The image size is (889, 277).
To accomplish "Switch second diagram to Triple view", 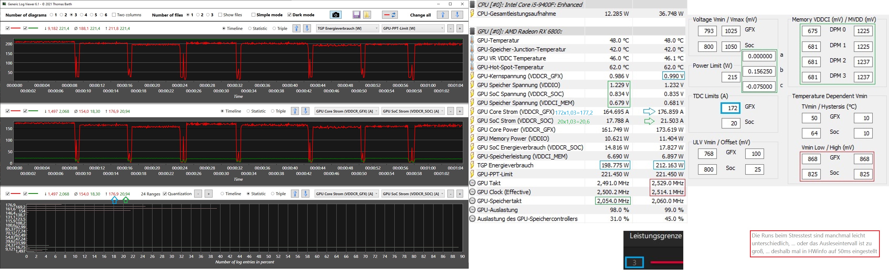I will pyautogui.click(x=273, y=111).
